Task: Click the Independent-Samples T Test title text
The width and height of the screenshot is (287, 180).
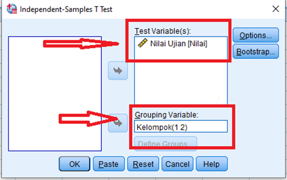Action: 66,9
